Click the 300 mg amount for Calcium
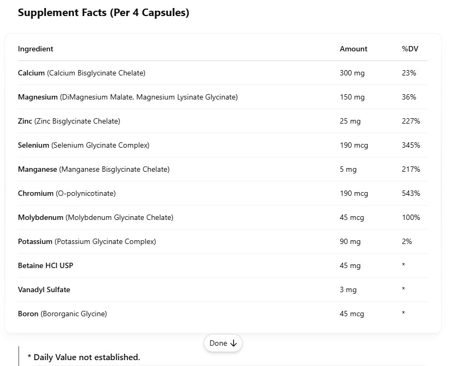450x366 pixels. (x=352, y=73)
